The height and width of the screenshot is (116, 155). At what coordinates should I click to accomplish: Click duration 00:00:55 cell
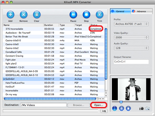49,29
